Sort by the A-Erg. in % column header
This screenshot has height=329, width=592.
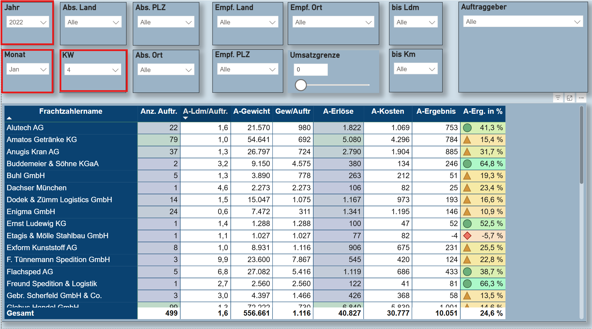coord(482,111)
